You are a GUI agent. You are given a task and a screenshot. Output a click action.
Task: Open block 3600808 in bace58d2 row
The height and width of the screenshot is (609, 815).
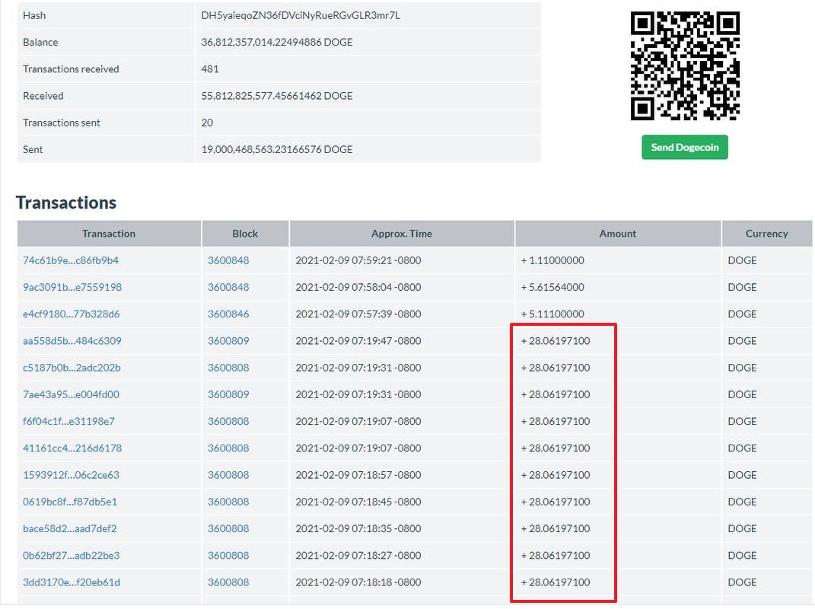pos(228,529)
